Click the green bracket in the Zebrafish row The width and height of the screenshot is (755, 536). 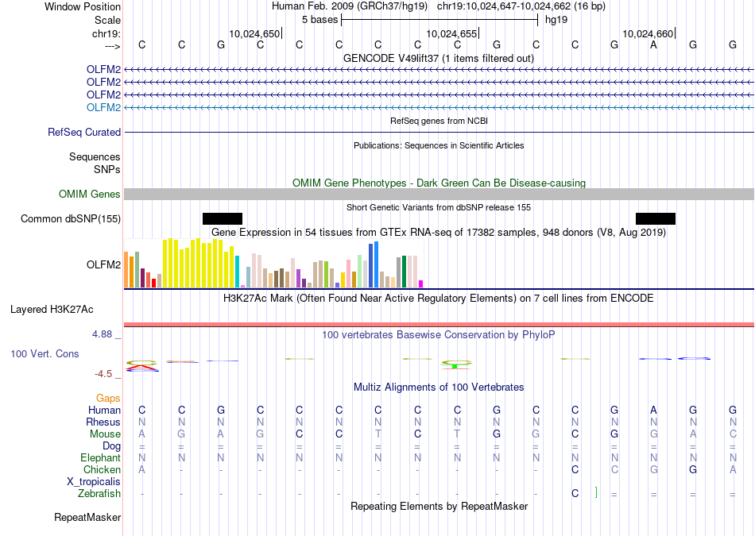[596, 492]
